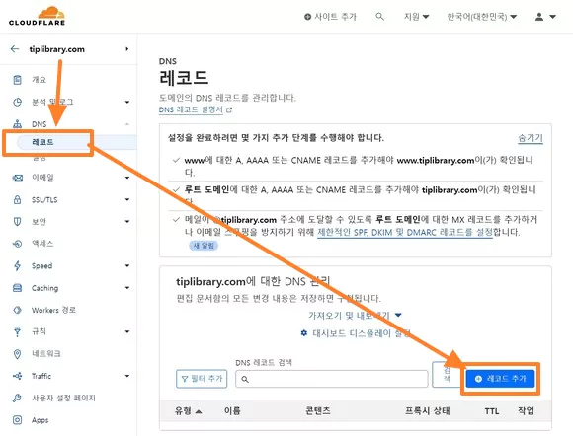This screenshot has height=436, width=573.
Task: Open the DNS 레코드 설명서 link
Action: [191, 109]
